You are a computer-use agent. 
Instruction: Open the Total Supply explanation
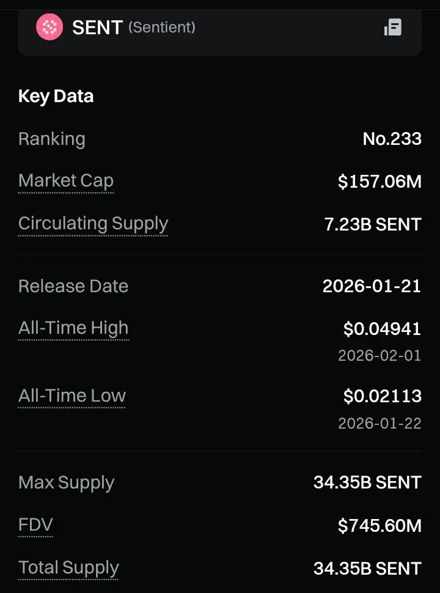tap(68, 568)
